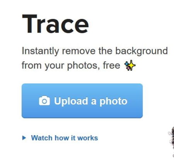Viewport: 174px width, 160px height.
Task: Click the sparkles emoji after 'free'
Action: 130,65
